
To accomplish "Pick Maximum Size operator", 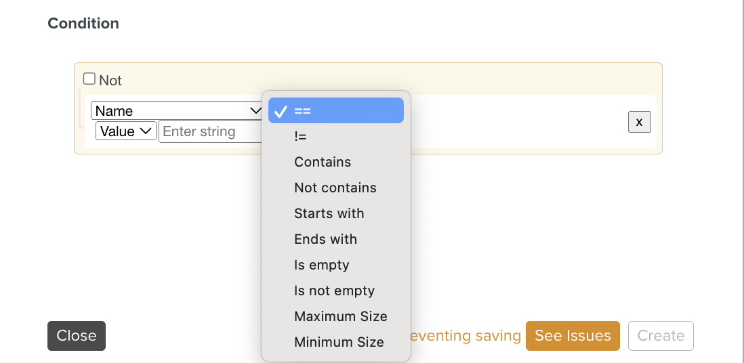I will click(x=340, y=316).
